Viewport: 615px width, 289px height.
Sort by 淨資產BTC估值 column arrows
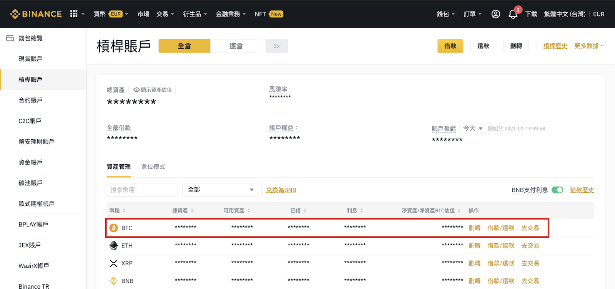pos(459,211)
